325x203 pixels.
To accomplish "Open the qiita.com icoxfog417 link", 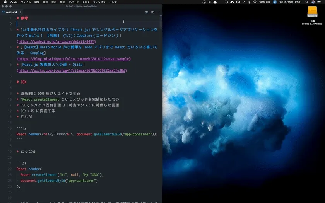I will pyautogui.click(x=72, y=70).
